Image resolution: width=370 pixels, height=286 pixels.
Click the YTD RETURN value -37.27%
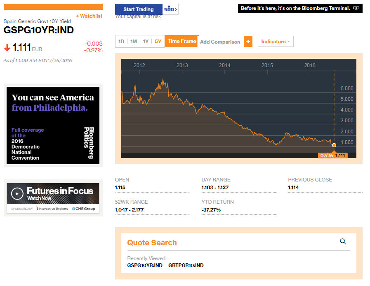coord(211,210)
